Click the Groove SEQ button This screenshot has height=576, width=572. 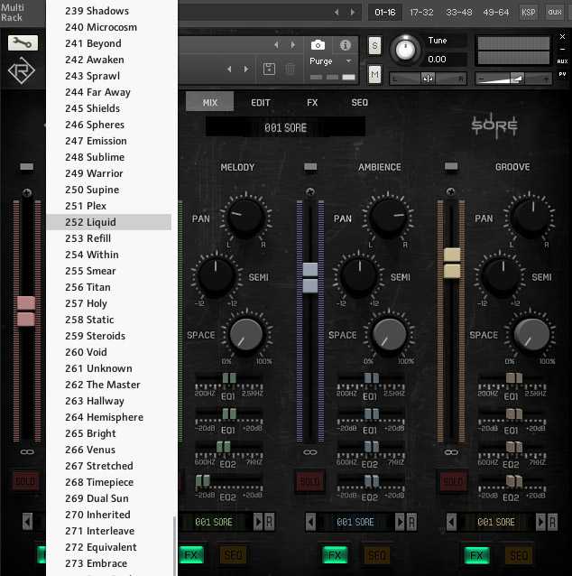[519, 555]
